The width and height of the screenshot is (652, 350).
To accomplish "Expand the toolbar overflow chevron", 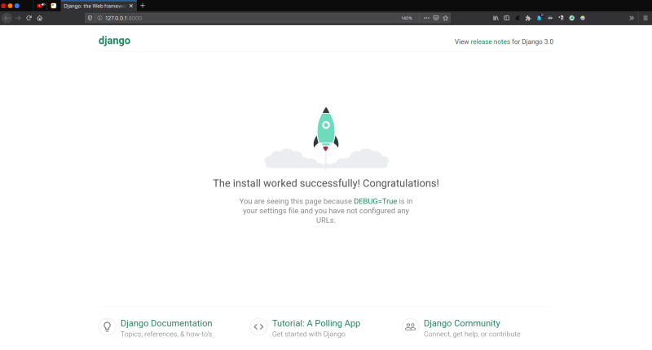I will [631, 18].
